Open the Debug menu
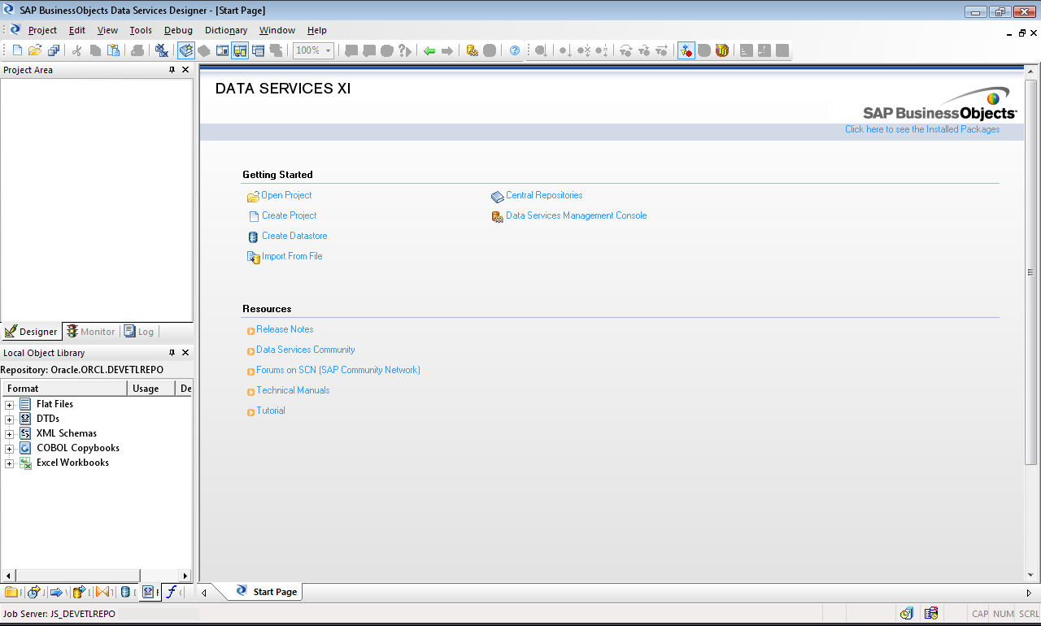Screen dimensions: 1041x626 (178, 30)
